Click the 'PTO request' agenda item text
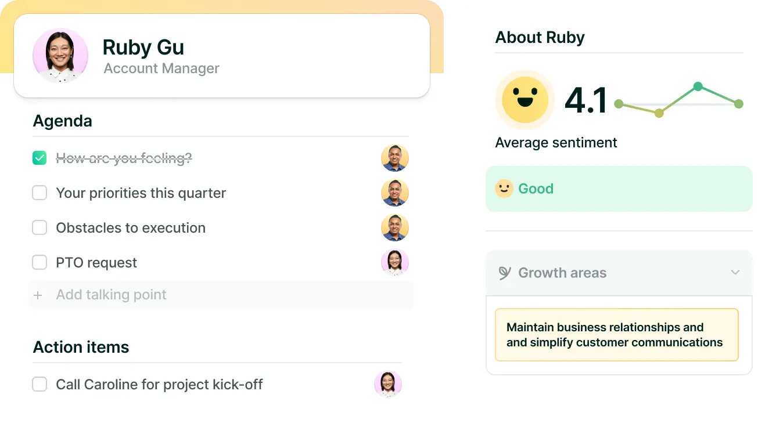 (96, 263)
